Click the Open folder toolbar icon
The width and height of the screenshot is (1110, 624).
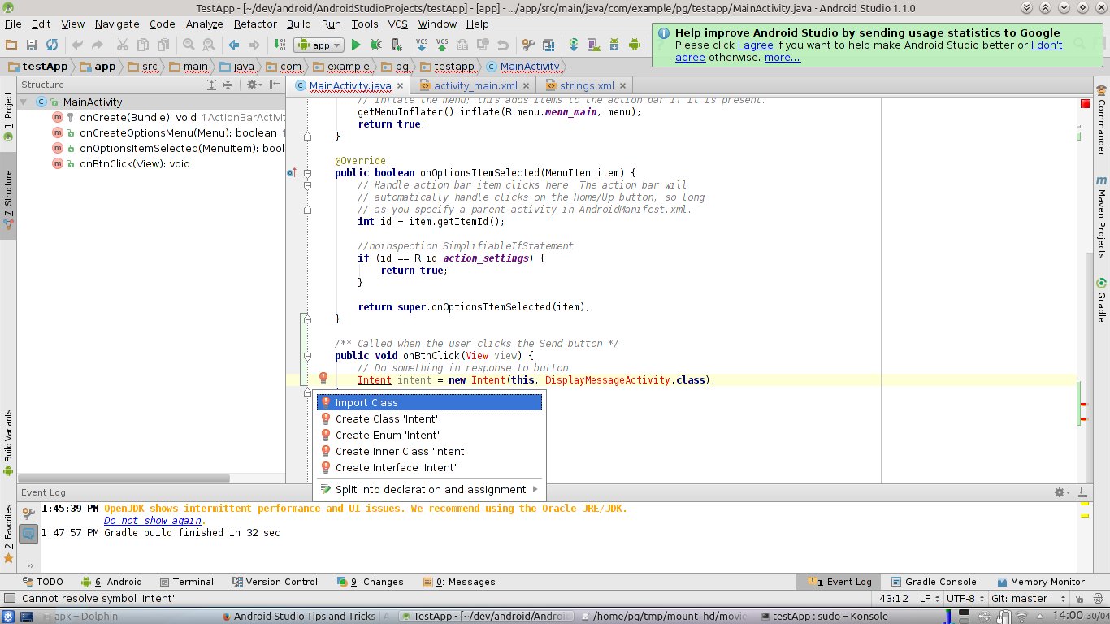(11, 45)
